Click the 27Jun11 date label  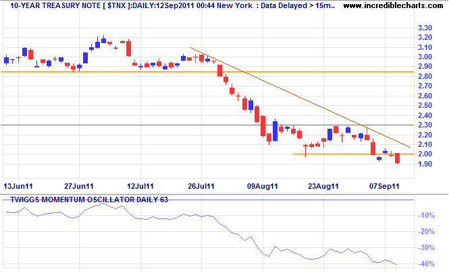pos(79,187)
